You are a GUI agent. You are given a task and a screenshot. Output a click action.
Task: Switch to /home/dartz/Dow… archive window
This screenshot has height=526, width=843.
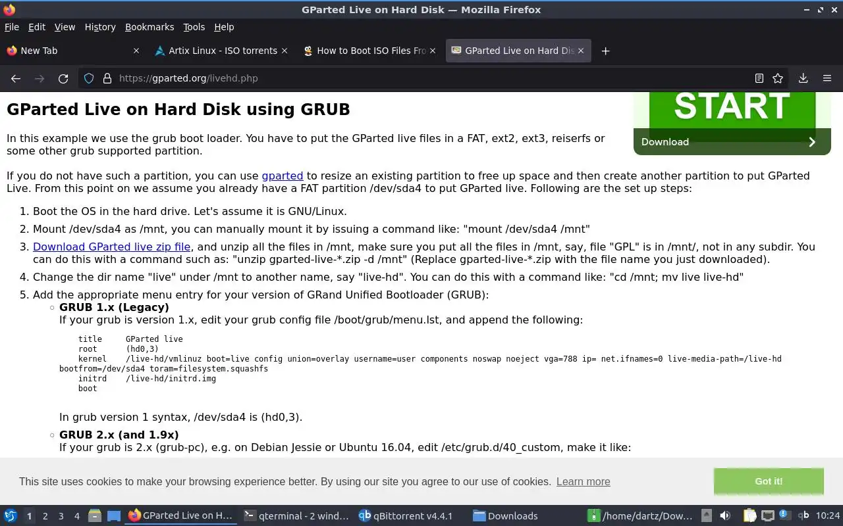pos(641,516)
